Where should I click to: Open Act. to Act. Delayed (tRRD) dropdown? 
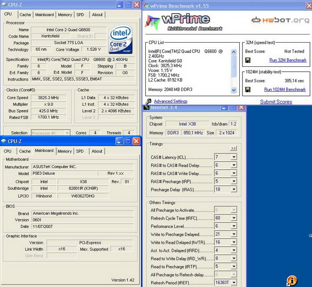(x=234, y=250)
